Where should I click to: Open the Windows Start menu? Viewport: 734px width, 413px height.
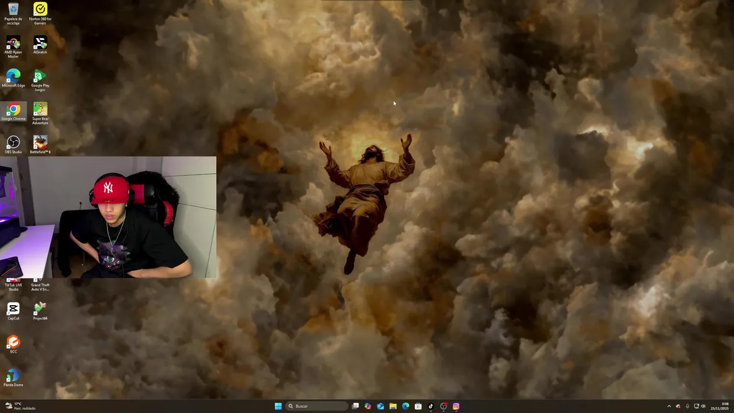click(x=278, y=406)
